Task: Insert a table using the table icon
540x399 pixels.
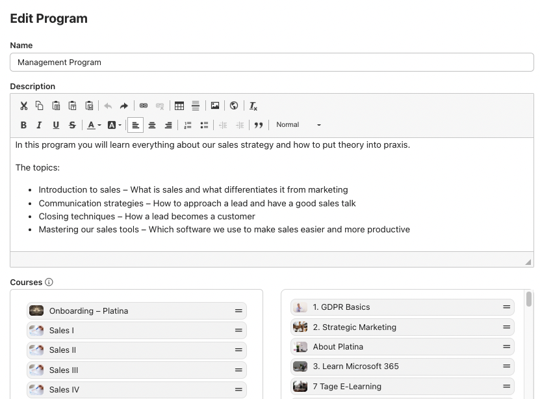Action: click(x=179, y=105)
